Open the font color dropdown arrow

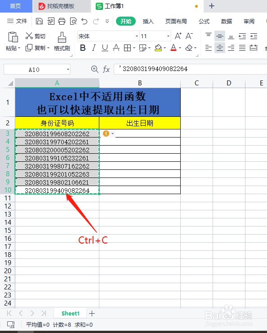point(180,48)
